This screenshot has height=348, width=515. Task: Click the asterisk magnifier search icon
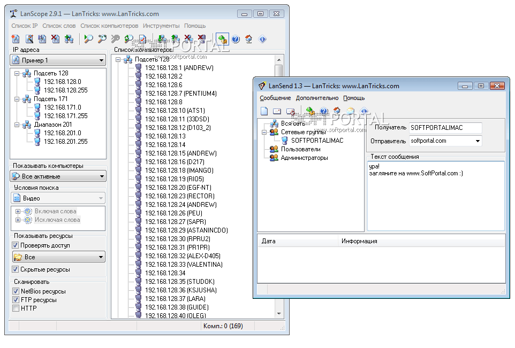click(x=102, y=39)
